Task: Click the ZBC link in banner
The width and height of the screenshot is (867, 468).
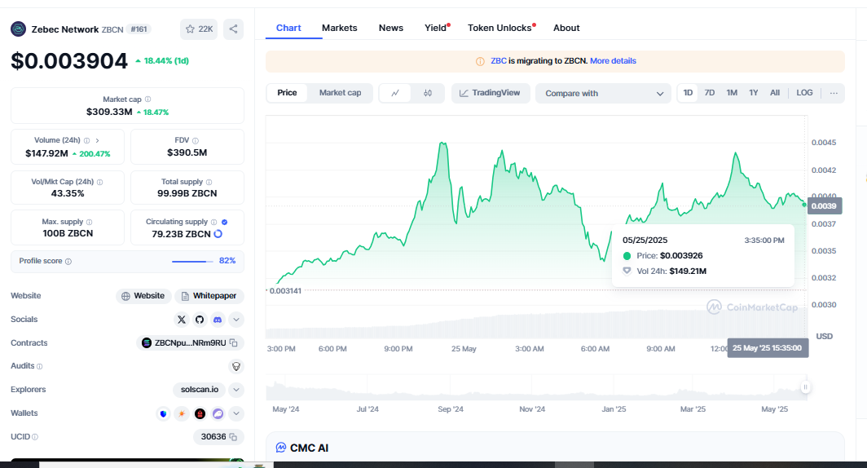Action: [x=499, y=61]
